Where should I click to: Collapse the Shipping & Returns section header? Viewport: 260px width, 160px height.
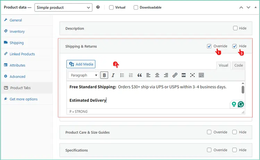point(156,46)
